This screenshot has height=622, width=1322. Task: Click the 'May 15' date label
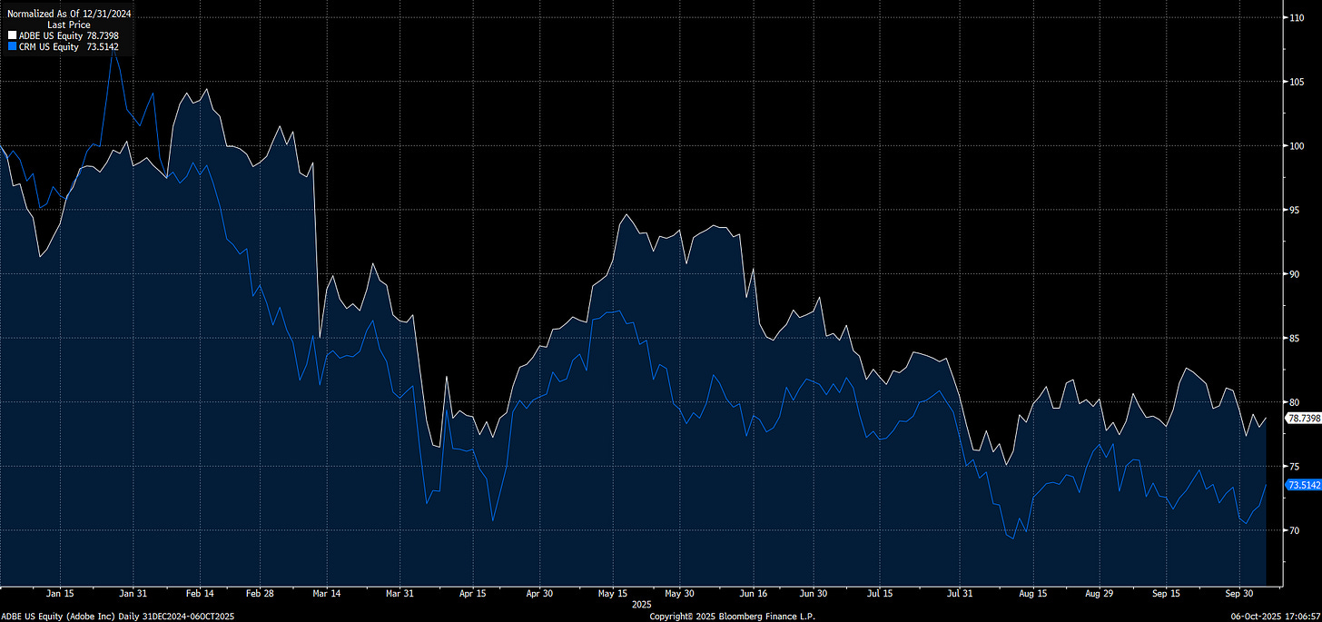614,594
